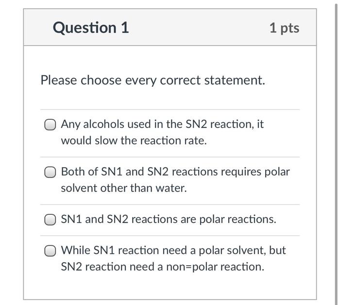Click 'SN2 reaction need a non=polar reaction.' line
The image size is (340, 305).
(162, 267)
